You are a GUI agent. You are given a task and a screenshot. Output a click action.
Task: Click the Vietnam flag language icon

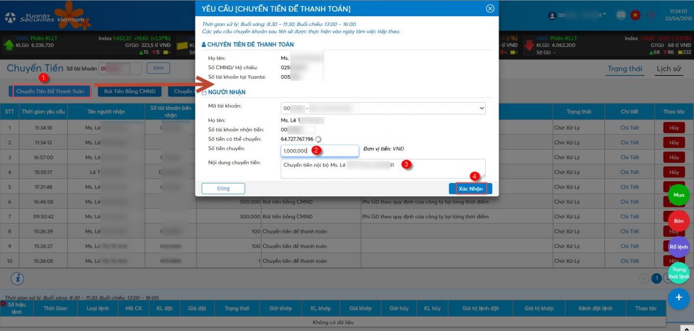[x=636, y=15]
